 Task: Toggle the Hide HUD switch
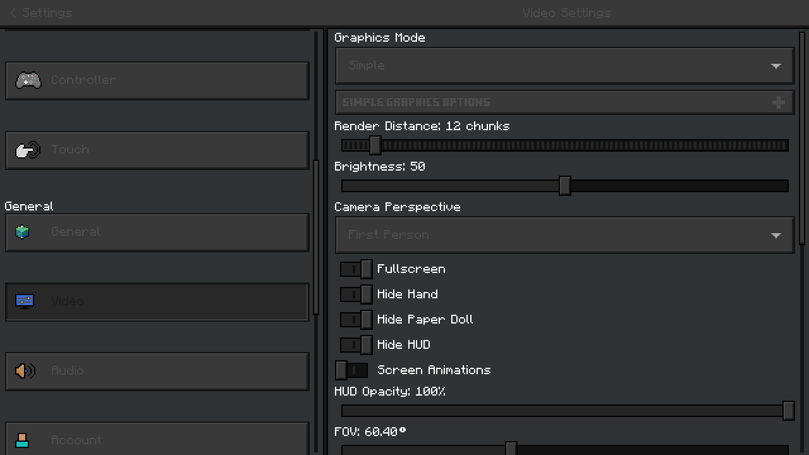click(356, 345)
